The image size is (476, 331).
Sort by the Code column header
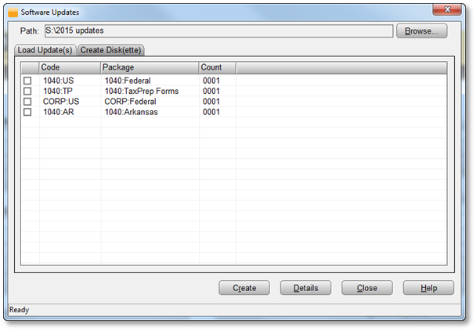(70, 67)
